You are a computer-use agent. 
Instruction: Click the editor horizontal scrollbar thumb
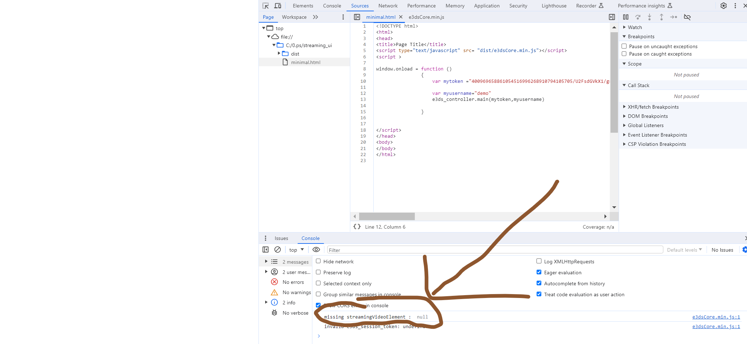387,216
